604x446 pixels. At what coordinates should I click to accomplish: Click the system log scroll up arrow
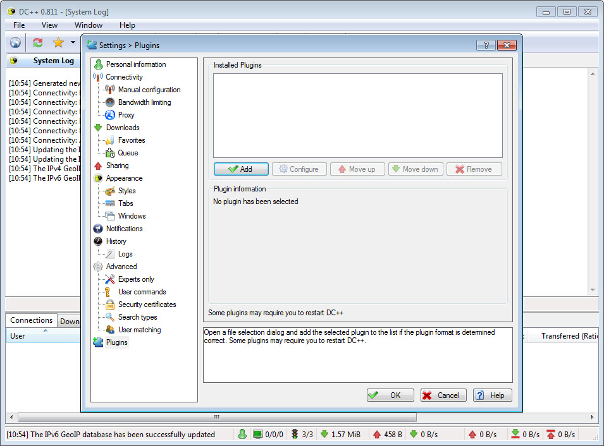(593, 74)
